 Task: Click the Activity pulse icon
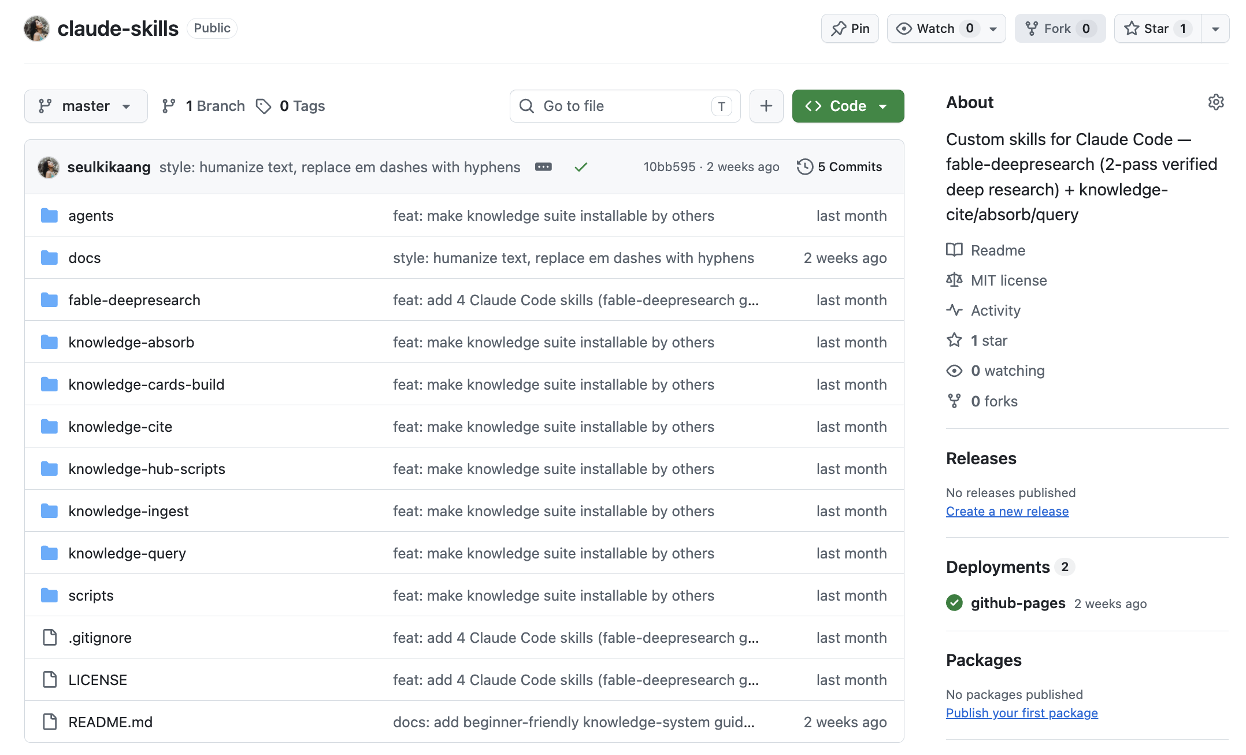(x=954, y=310)
